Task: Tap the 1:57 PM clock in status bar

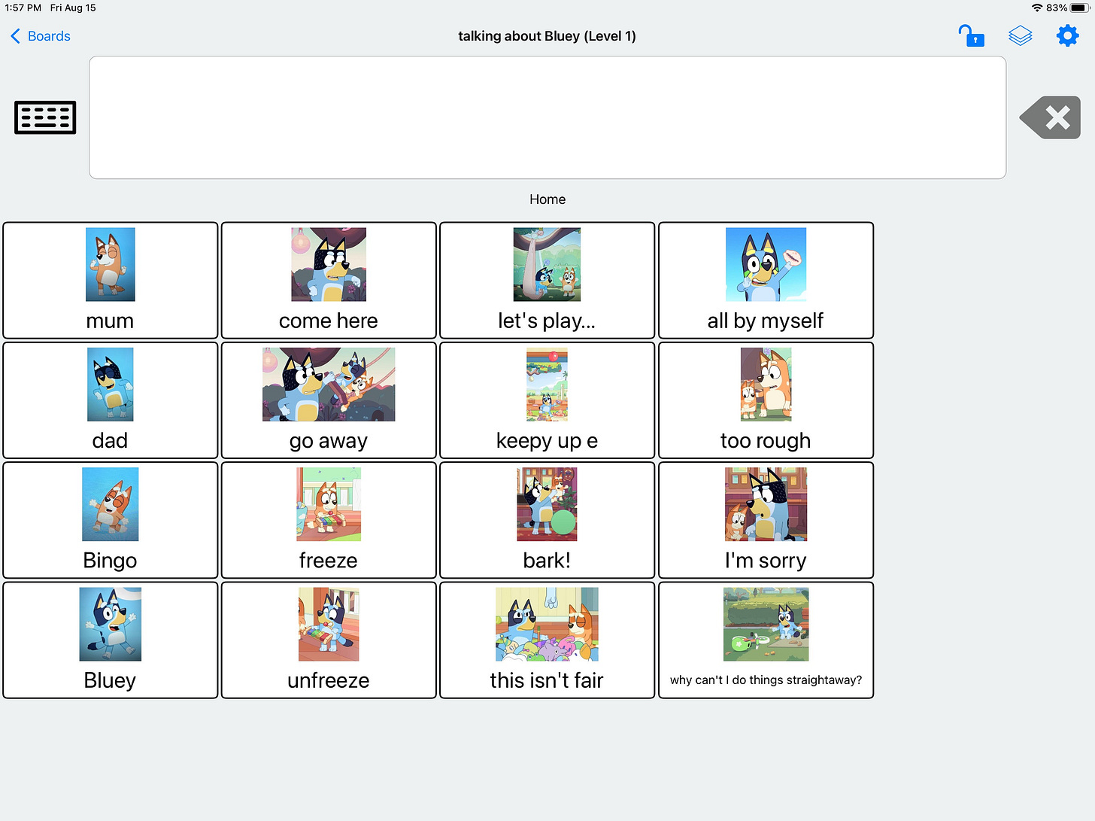Action: click(23, 8)
